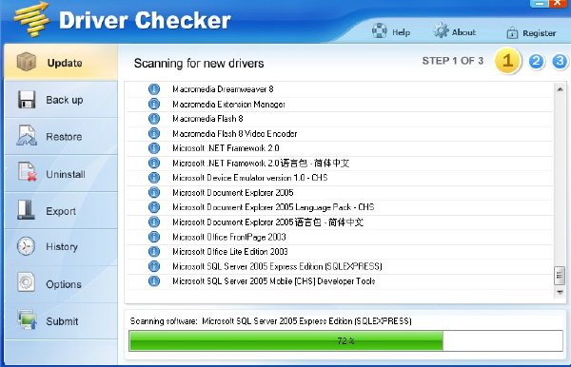Open the Options label in sidebar
571x367 pixels.
click(64, 284)
